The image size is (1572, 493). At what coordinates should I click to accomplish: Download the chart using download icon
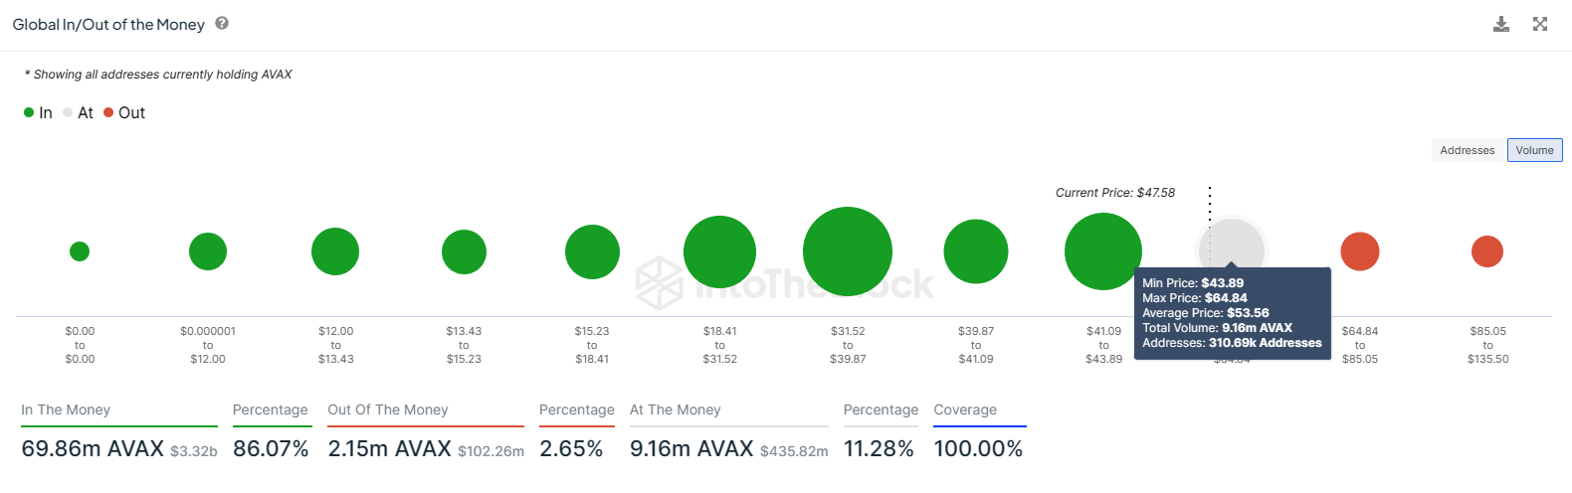pos(1501,24)
